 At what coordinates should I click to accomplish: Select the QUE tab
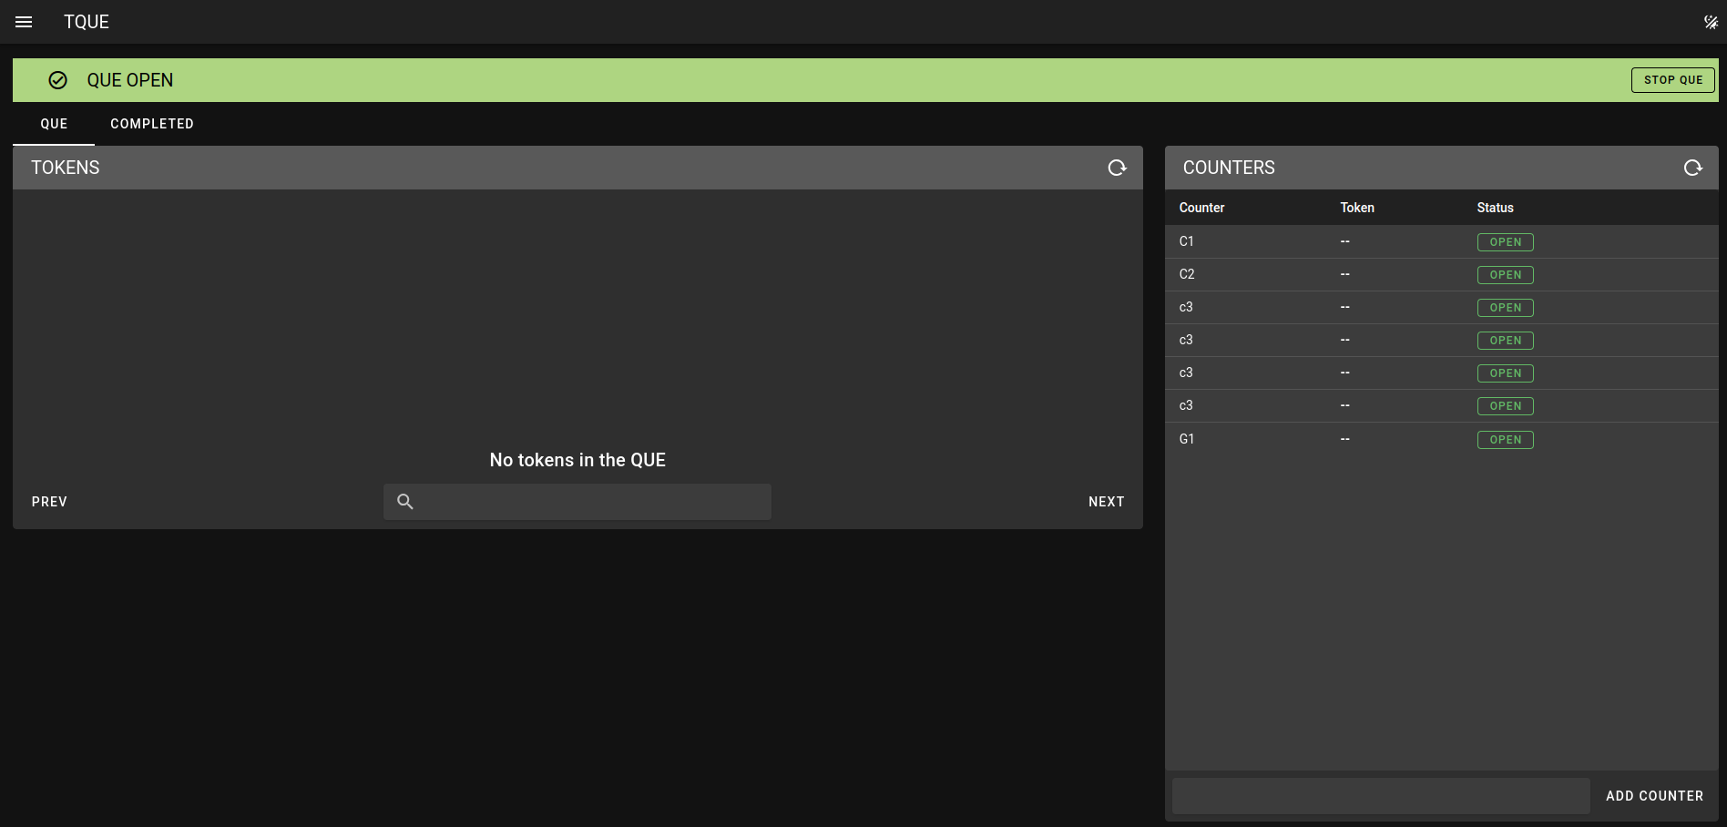click(x=54, y=124)
